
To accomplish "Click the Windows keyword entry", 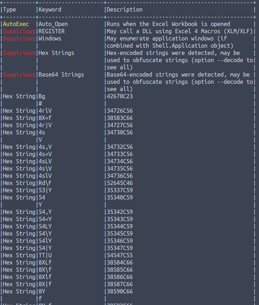I will pos(50,39).
